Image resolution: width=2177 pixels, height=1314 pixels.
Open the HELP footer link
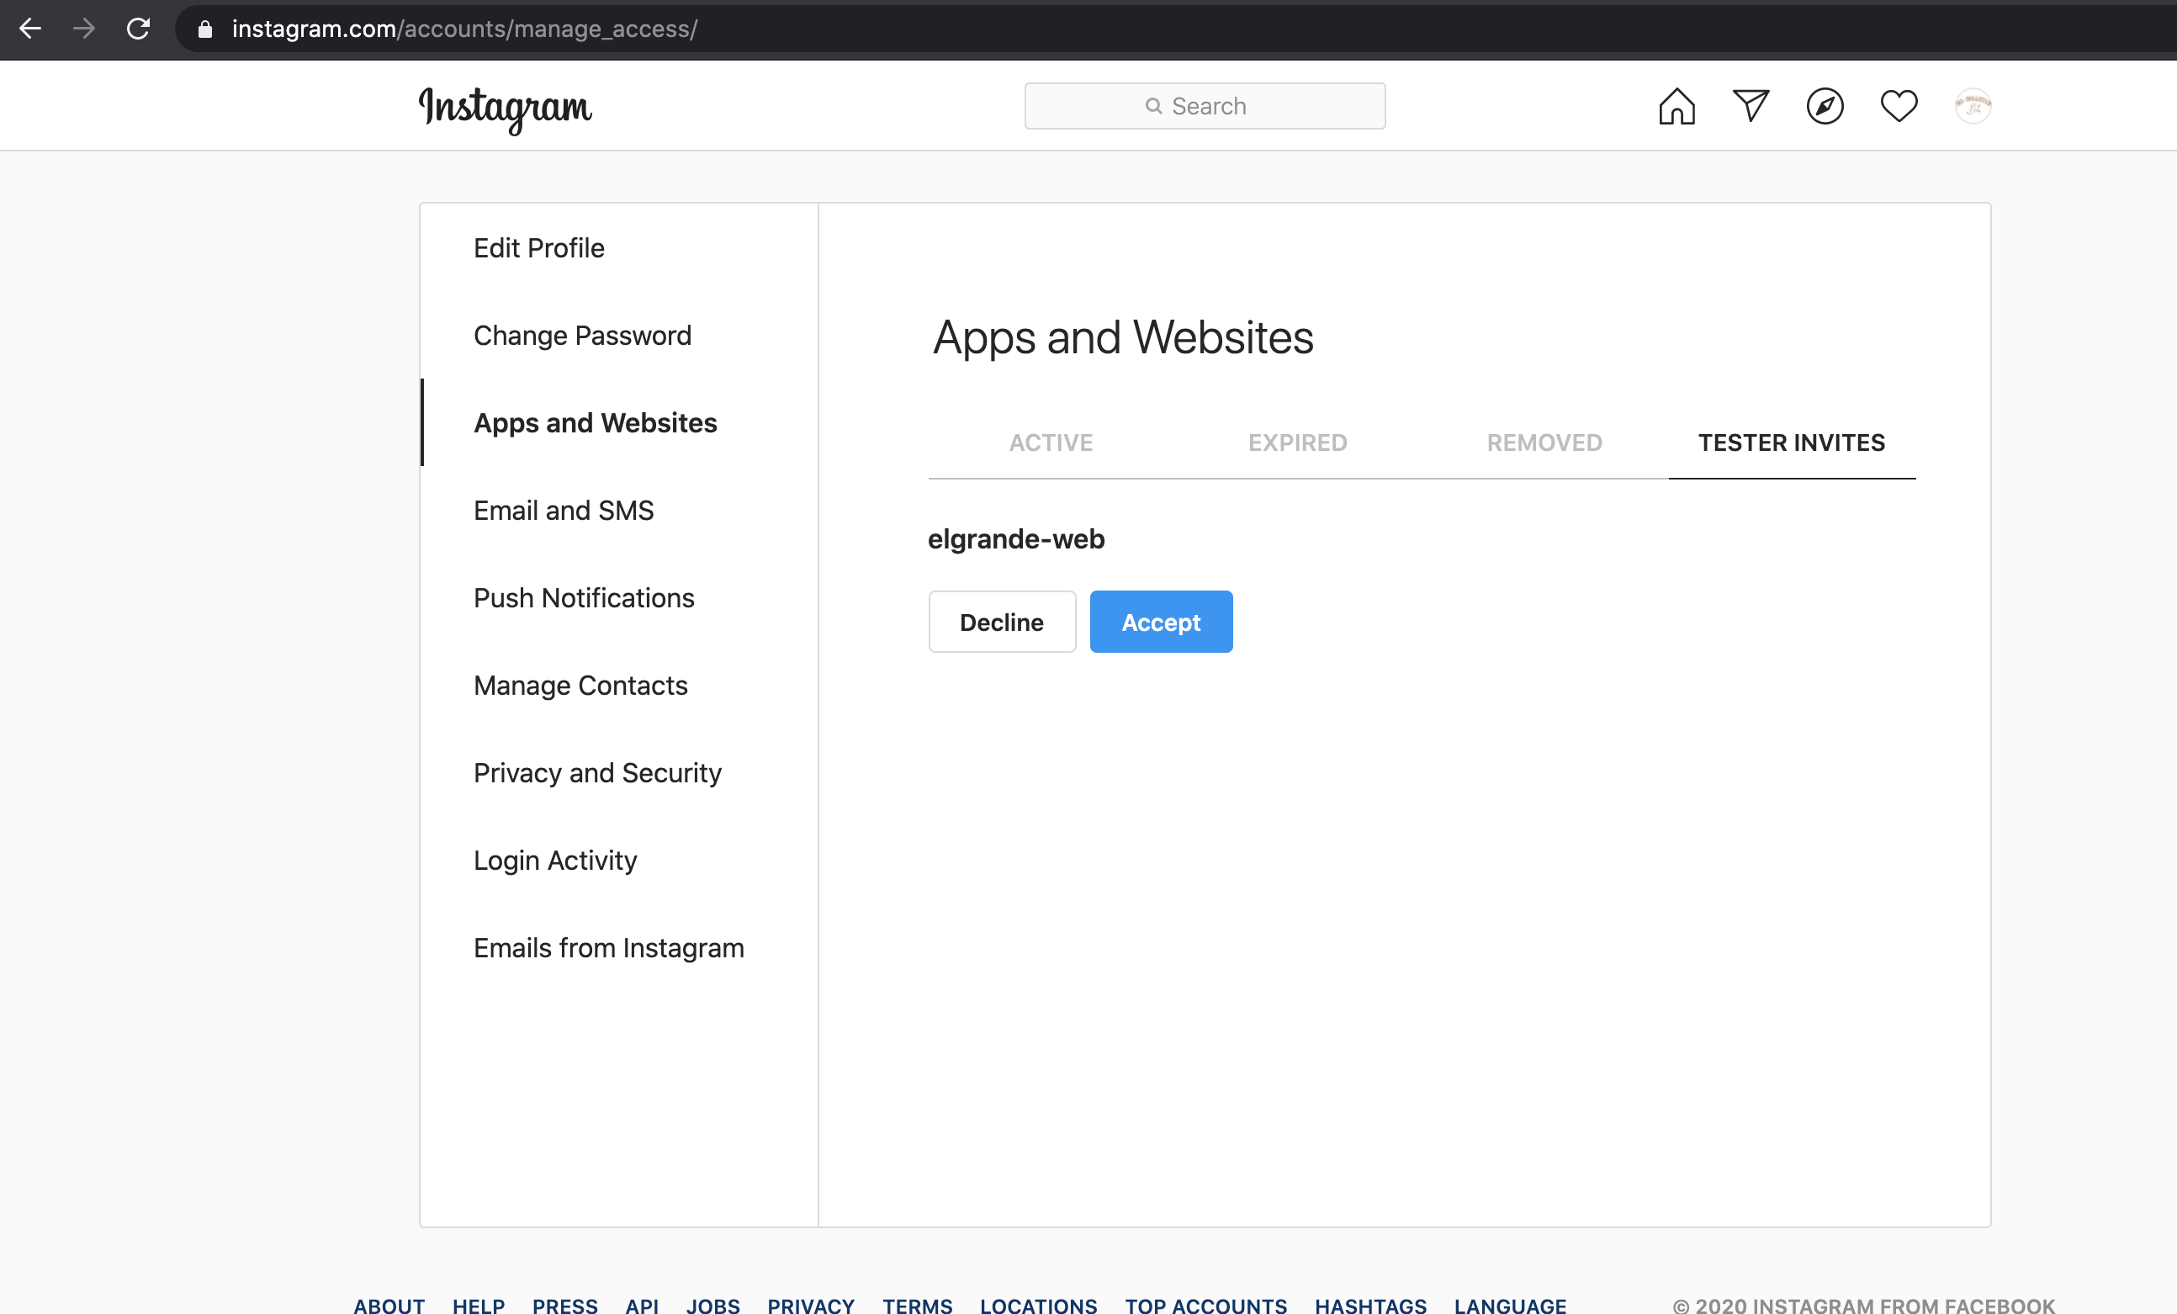click(x=478, y=1306)
